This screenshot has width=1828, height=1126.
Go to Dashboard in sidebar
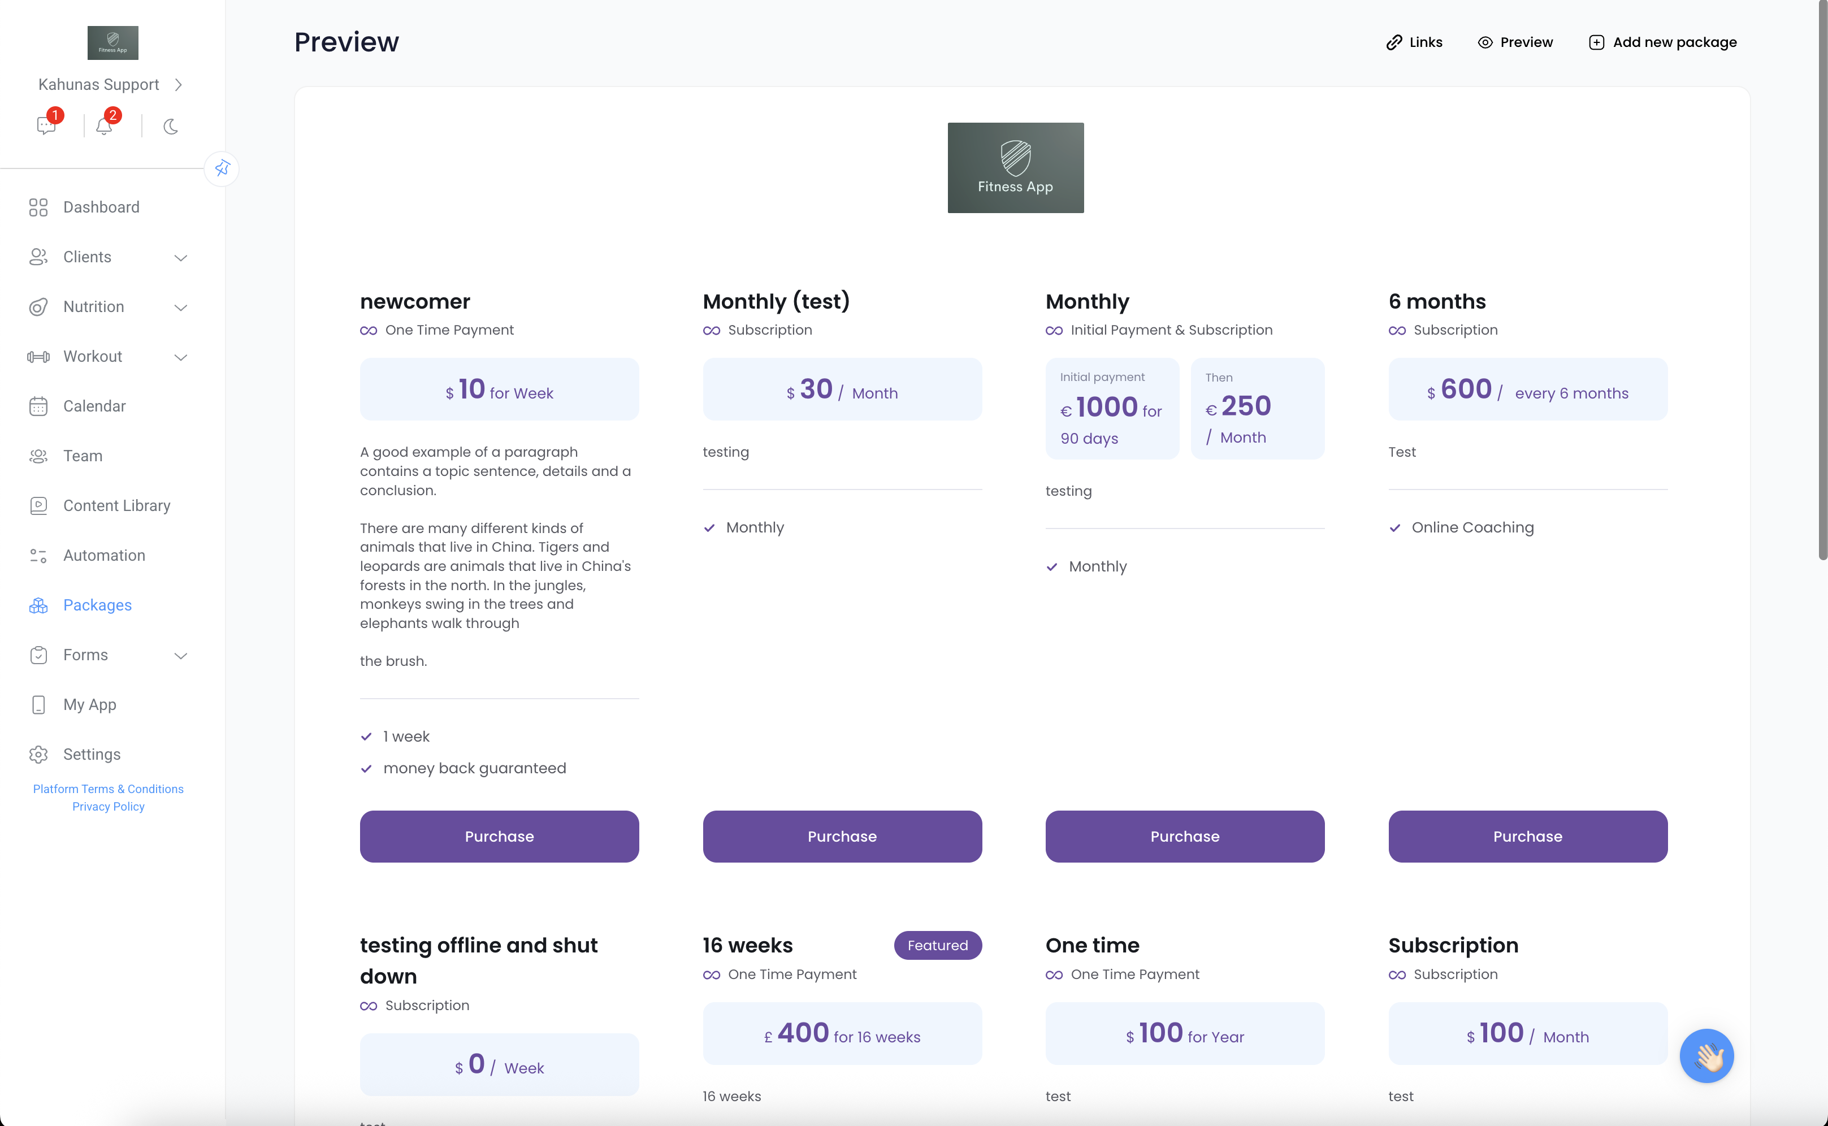(101, 207)
